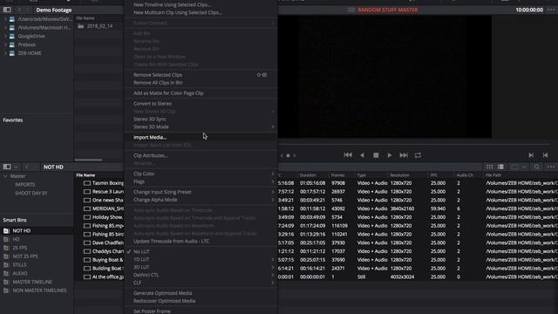
Task: Open media pool sort dropdown arrow
Action: [x=16, y=167]
